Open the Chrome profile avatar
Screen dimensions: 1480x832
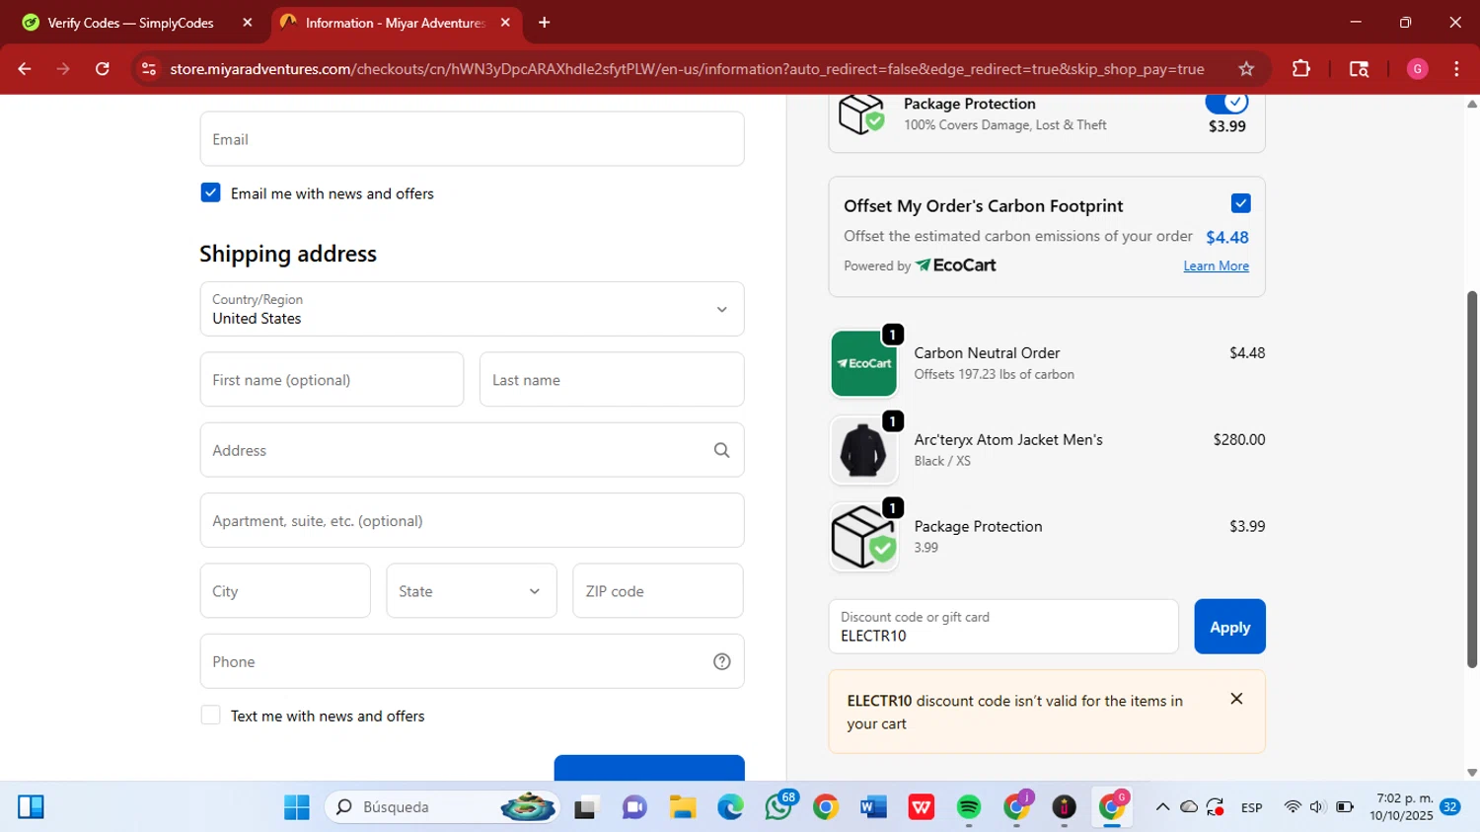pos(1417,69)
